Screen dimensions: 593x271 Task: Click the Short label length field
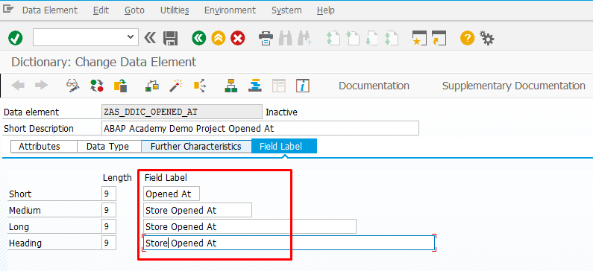click(109, 194)
